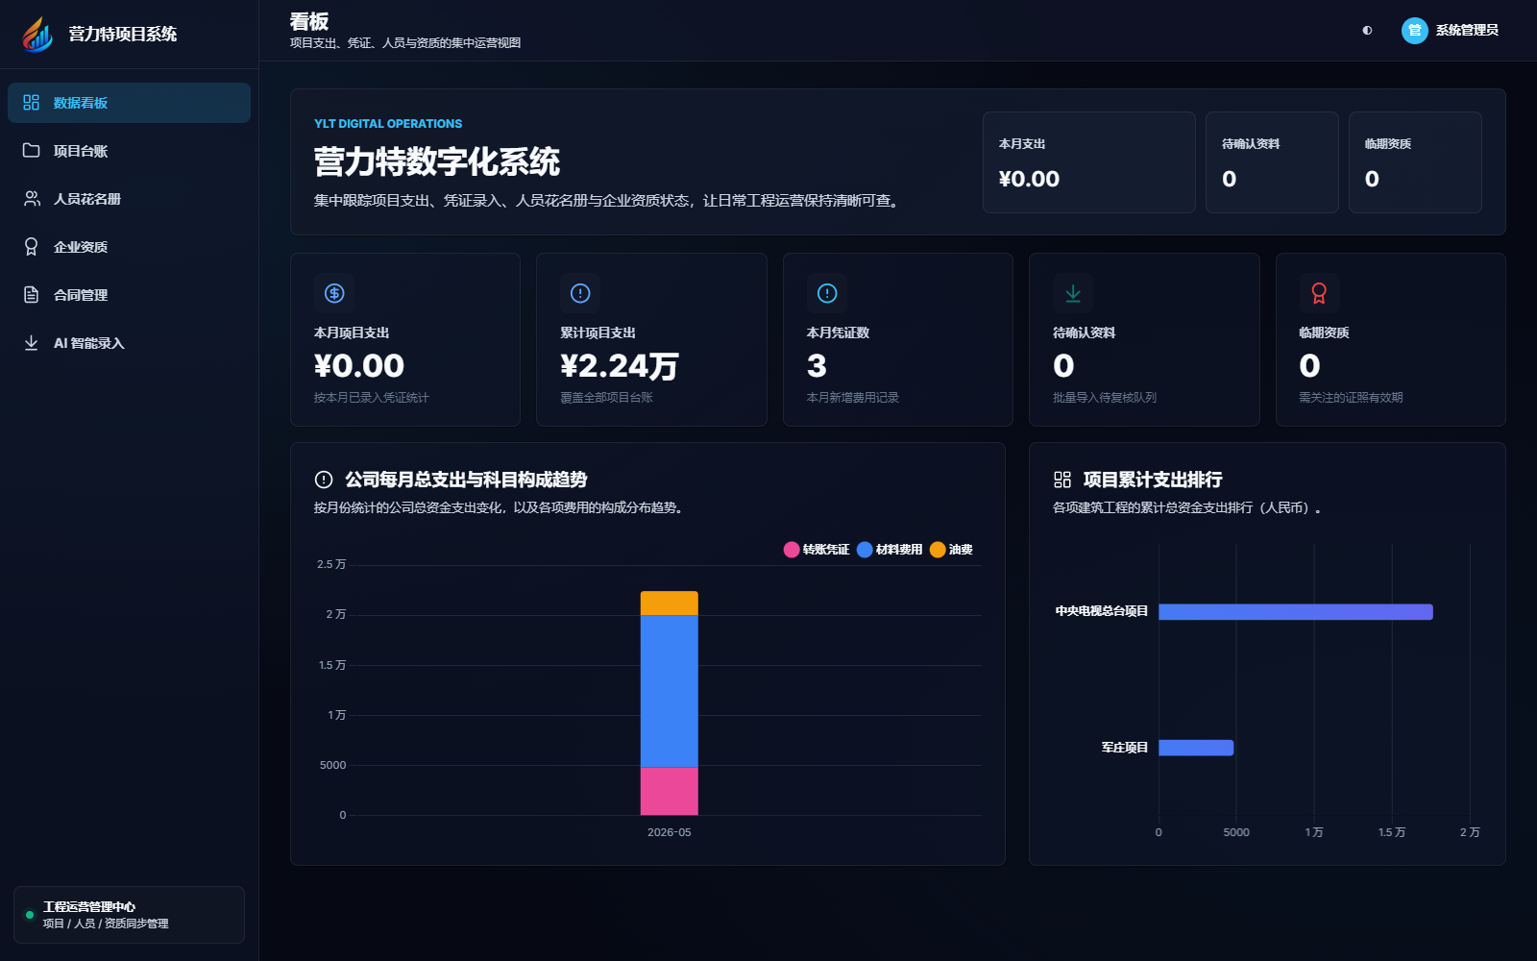This screenshot has width=1537, height=961.
Task: Click the blue 材料费用 bar segment
Action: pyautogui.click(x=670, y=692)
